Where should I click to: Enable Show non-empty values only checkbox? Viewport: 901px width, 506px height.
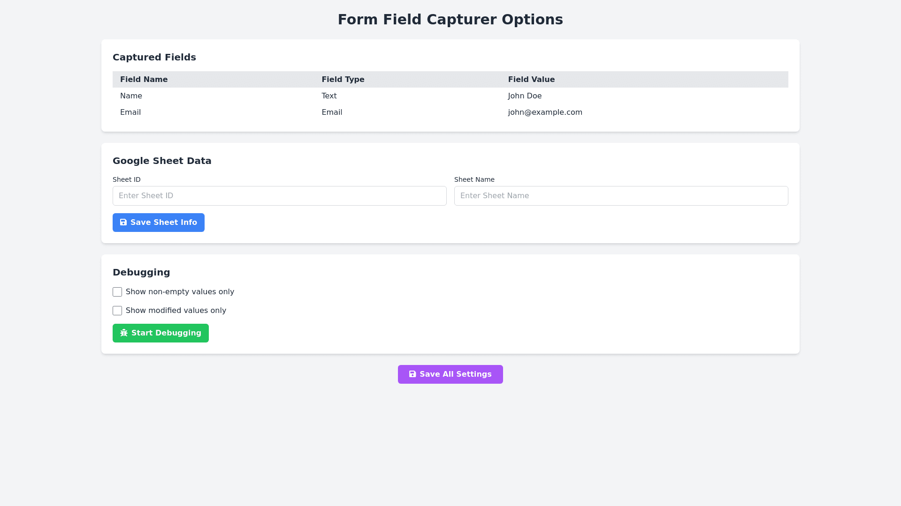117,292
